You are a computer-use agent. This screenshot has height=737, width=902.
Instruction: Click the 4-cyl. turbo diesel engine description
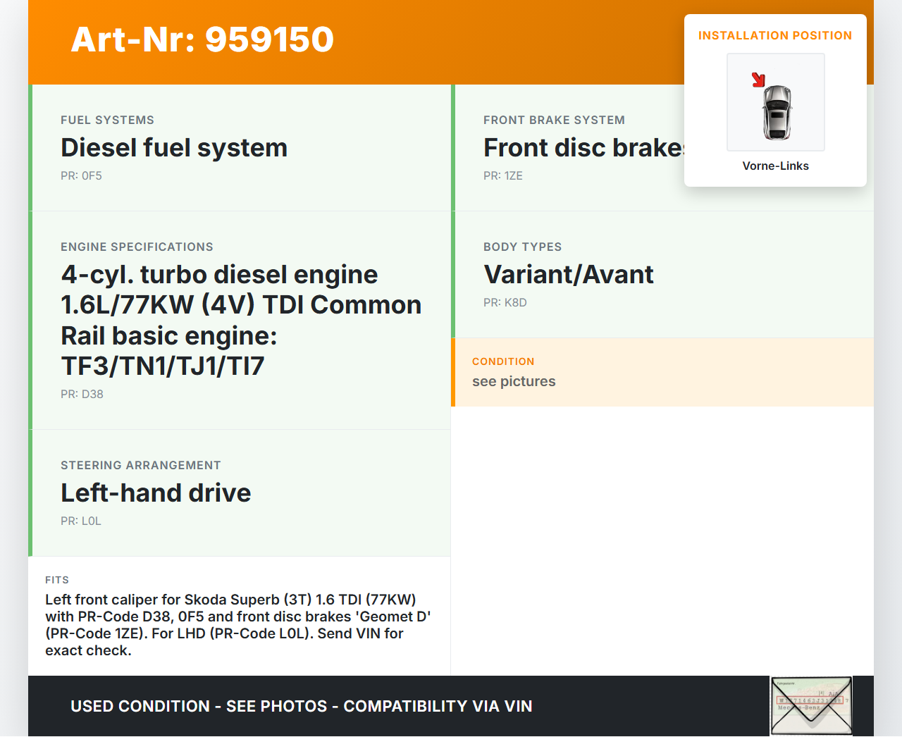pos(241,320)
